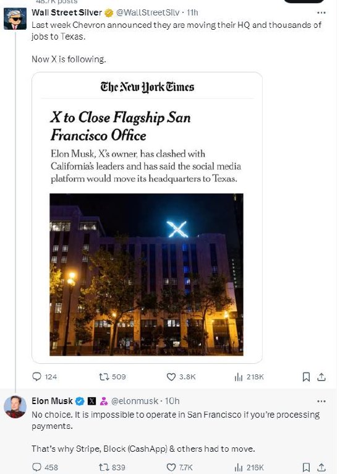Screen dimensions: 340x474
Task: Open more options on Elon Musk's reply
Action: click(x=321, y=401)
